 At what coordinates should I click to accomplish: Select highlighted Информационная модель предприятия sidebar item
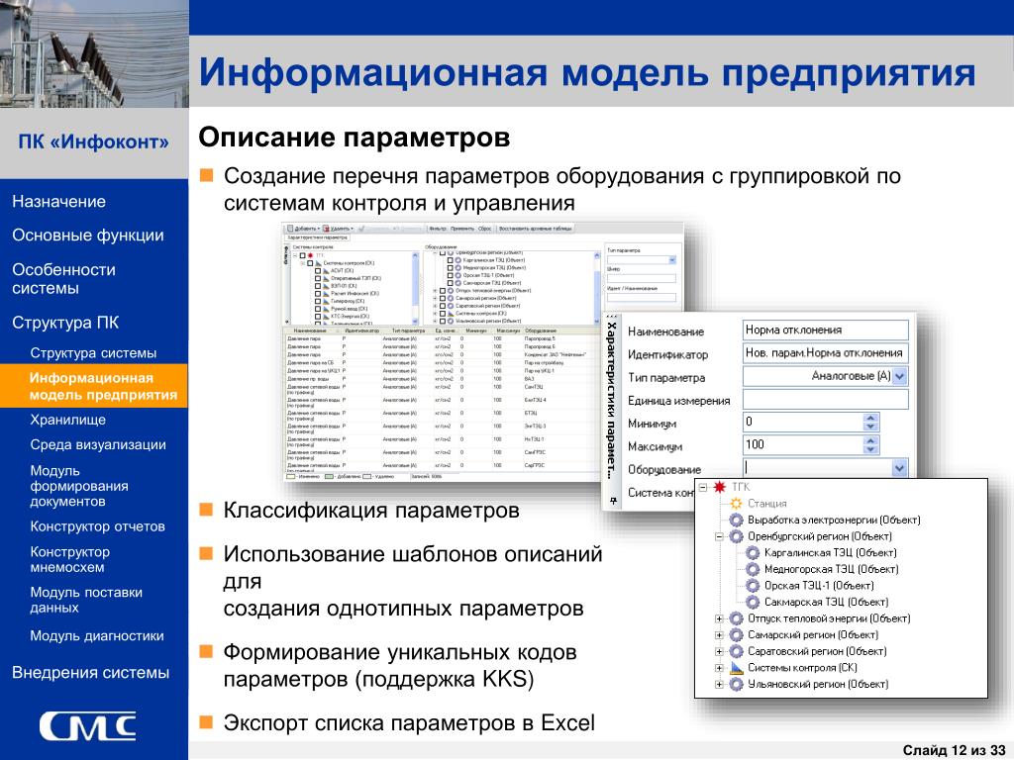[94, 386]
